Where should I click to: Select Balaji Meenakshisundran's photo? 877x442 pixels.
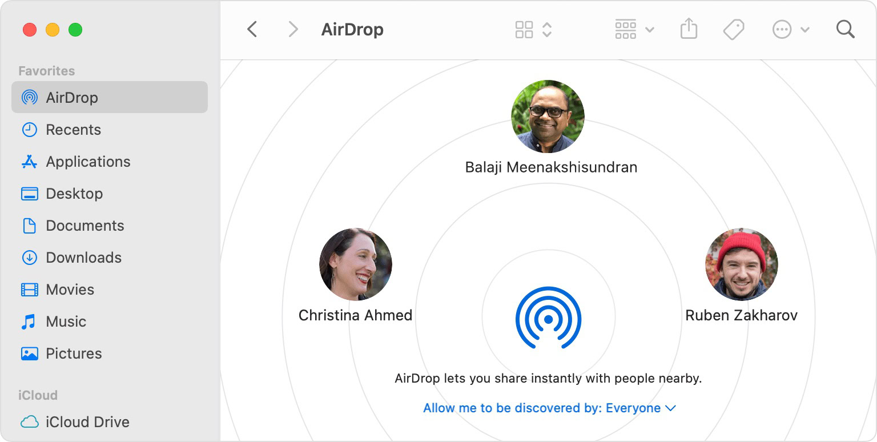(x=548, y=116)
